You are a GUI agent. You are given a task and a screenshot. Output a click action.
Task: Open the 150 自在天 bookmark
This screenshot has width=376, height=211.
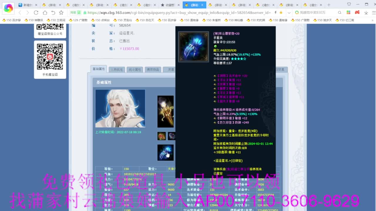[145, 20]
